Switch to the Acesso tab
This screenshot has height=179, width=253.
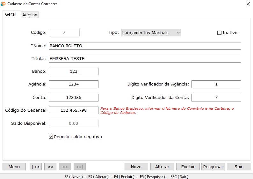pyautogui.click(x=30, y=15)
